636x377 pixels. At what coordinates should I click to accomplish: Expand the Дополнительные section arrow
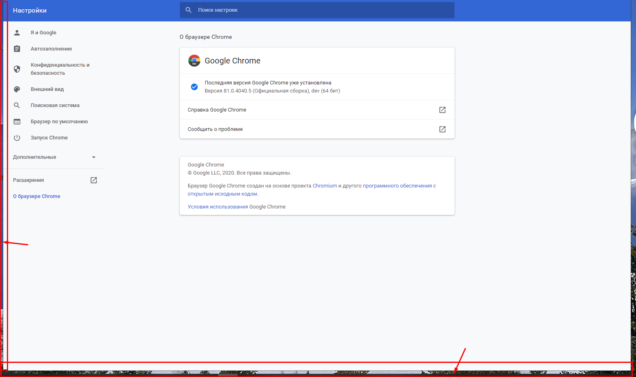(94, 157)
